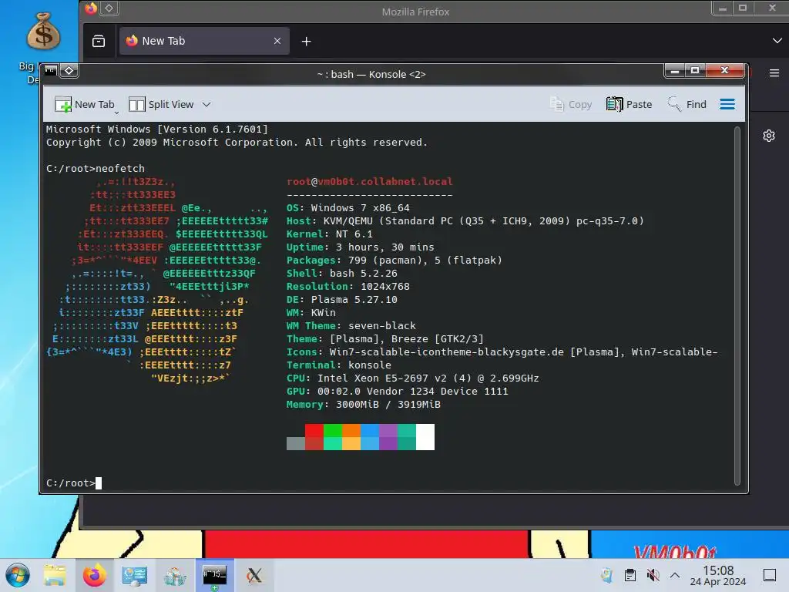Click the Konsole vertical scrollbar

pos(737,305)
